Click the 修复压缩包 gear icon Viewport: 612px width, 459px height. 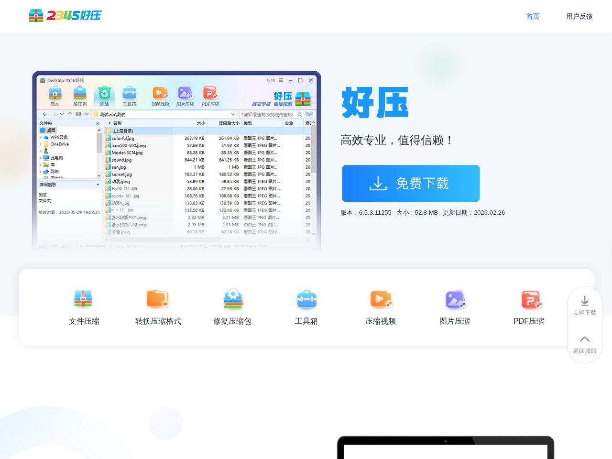coord(233,298)
